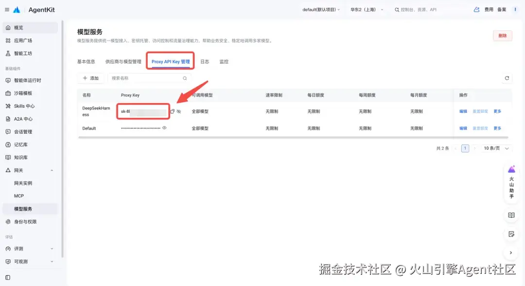525x286 pixels.
Task: Click the 添加 button
Action: 91,78
